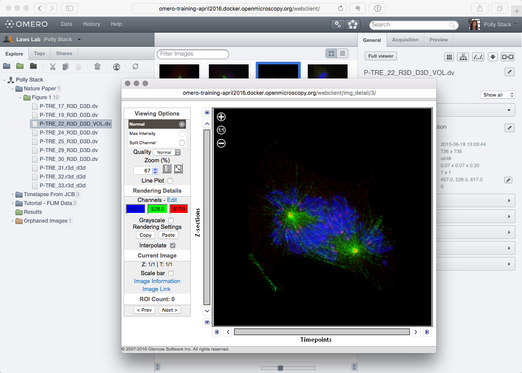Image resolution: width=522 pixels, height=373 pixels.
Task: Select the green 528.0 channel swatch
Action: coord(157,209)
